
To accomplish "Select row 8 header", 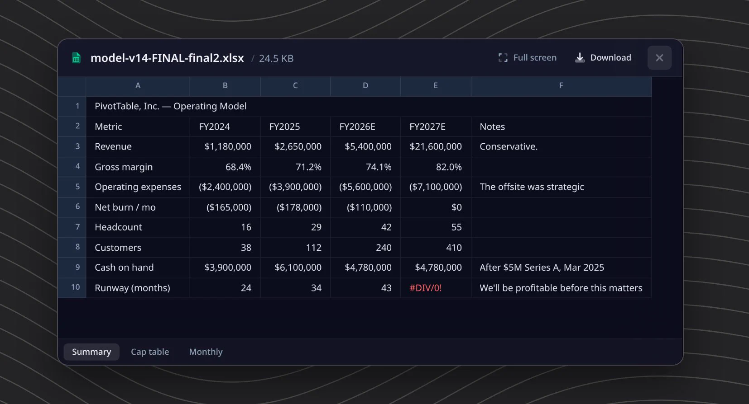I will coord(72,247).
